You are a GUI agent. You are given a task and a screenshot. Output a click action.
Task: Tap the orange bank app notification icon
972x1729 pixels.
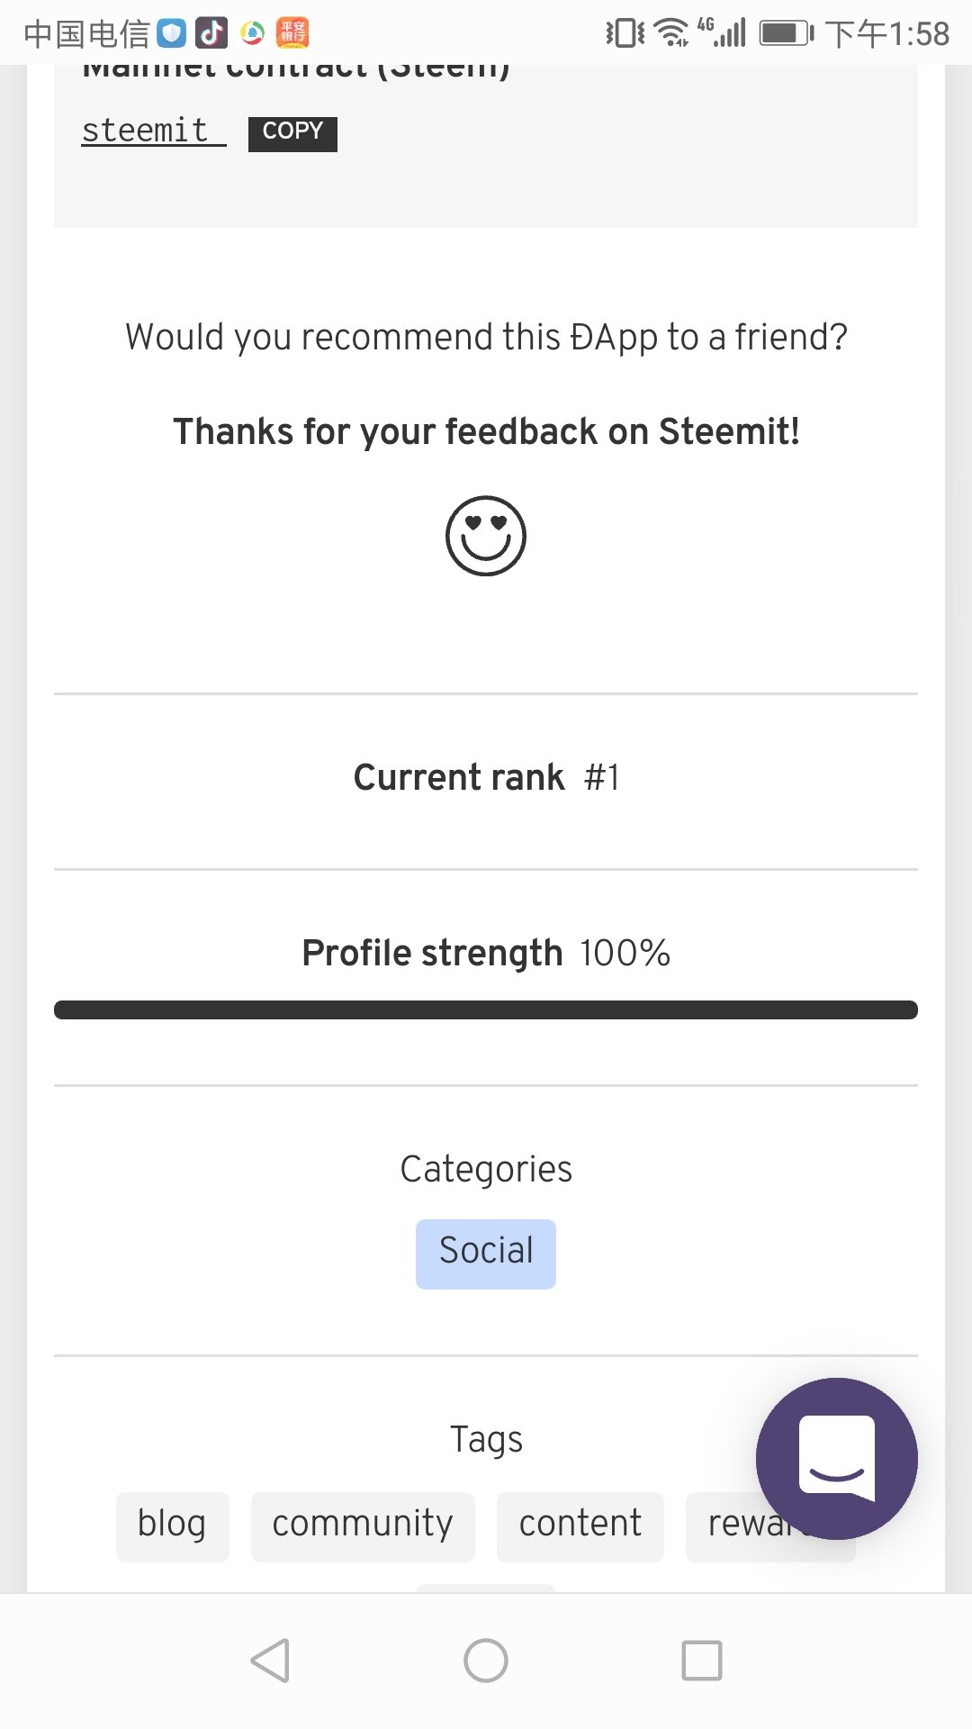pyautogui.click(x=292, y=33)
